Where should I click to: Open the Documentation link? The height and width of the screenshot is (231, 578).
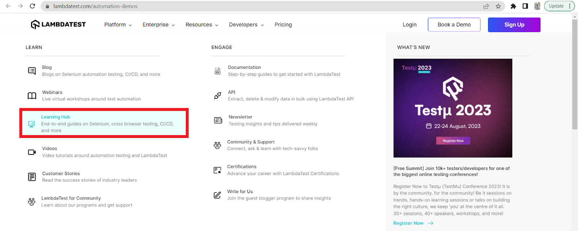click(245, 67)
